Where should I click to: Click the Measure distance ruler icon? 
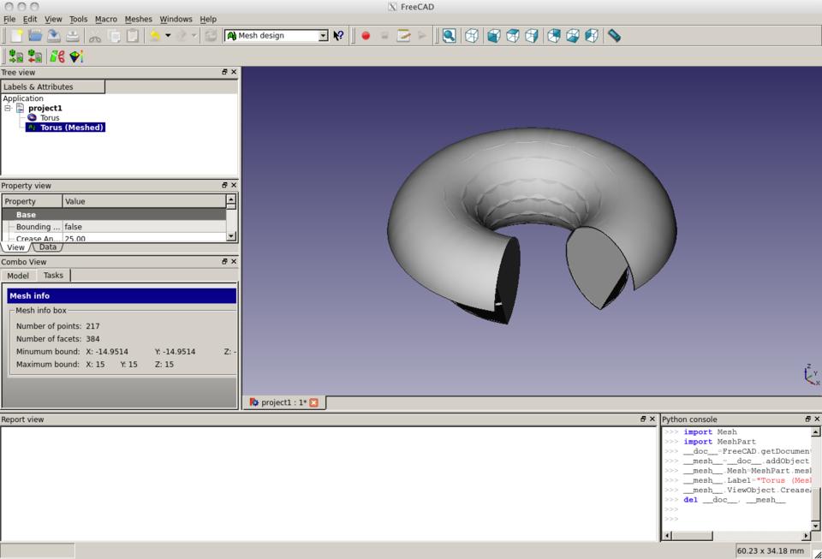click(x=614, y=35)
